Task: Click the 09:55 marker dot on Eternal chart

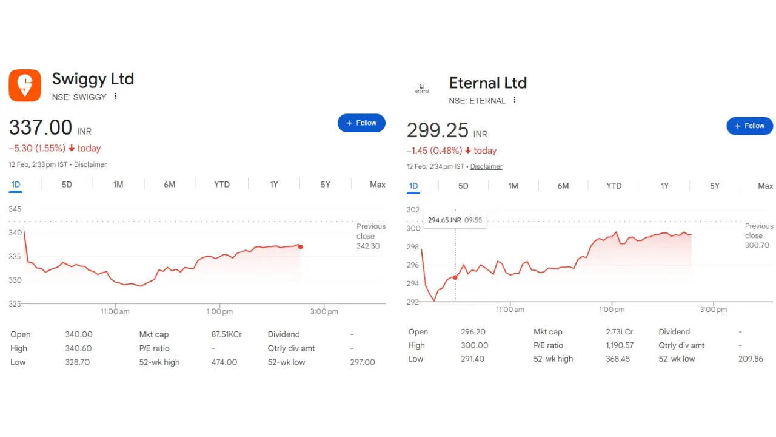Action: pyautogui.click(x=455, y=277)
